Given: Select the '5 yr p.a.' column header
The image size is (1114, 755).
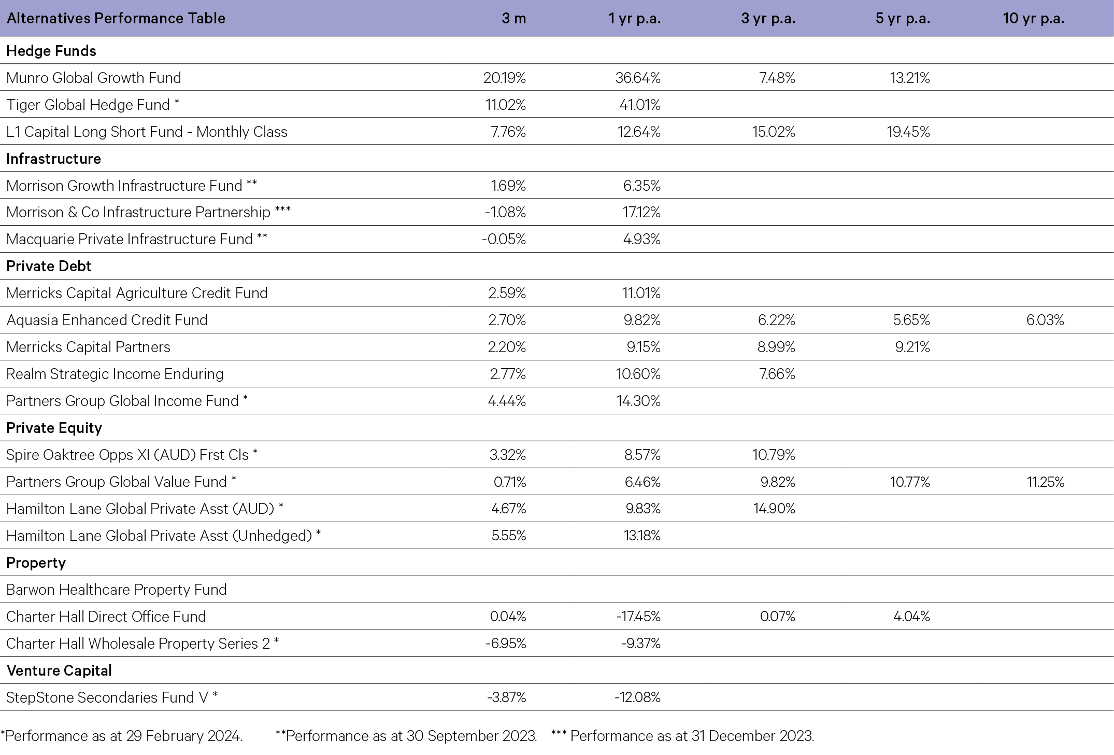Looking at the screenshot, I should 903,19.
